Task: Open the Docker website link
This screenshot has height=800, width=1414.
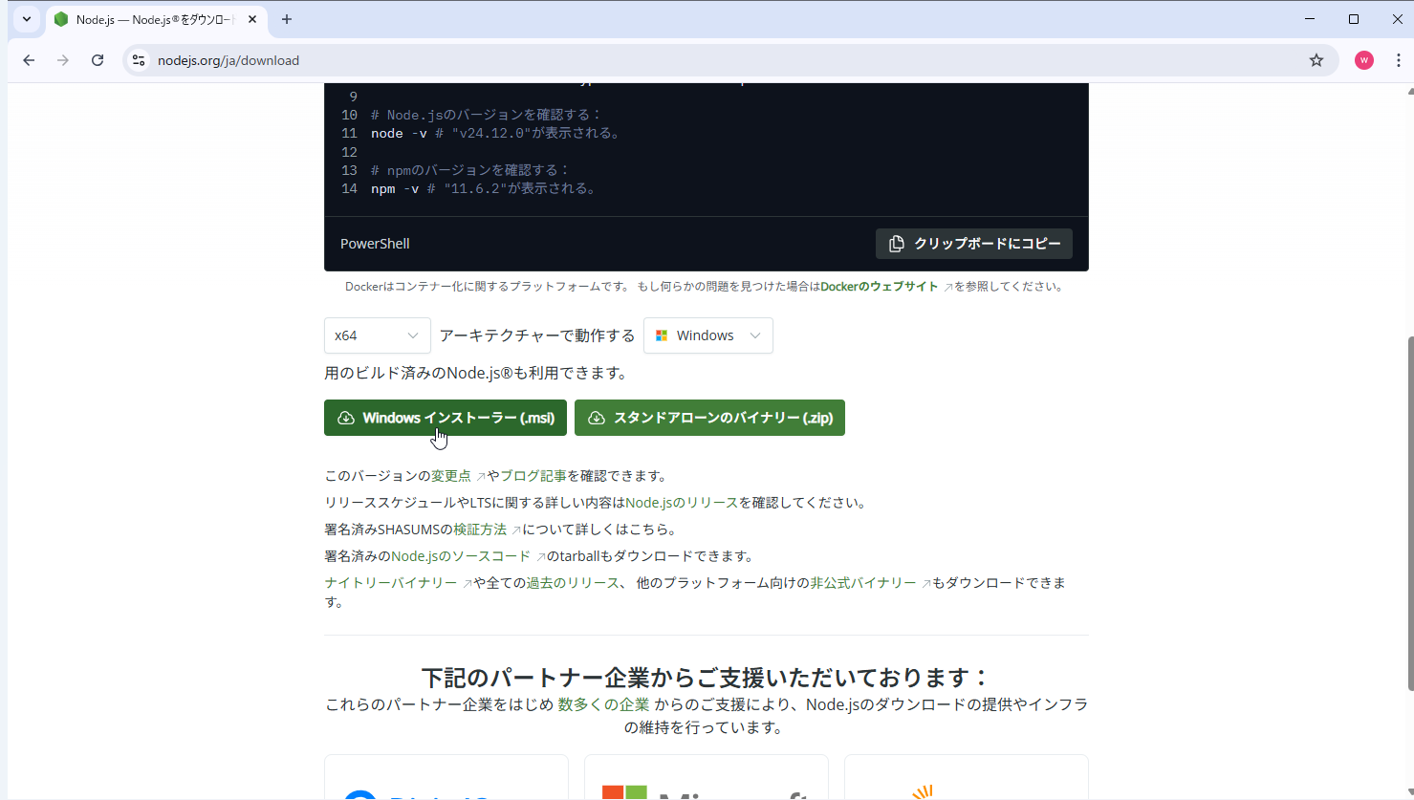Action: coord(880,287)
